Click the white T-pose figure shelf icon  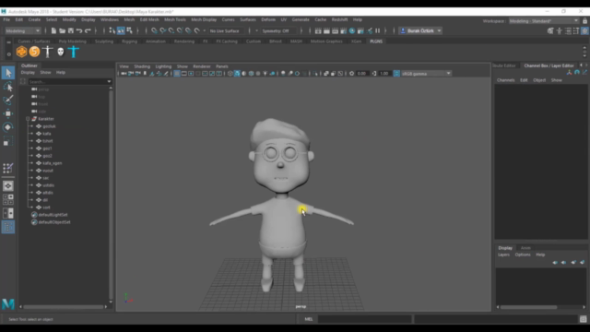point(47,52)
